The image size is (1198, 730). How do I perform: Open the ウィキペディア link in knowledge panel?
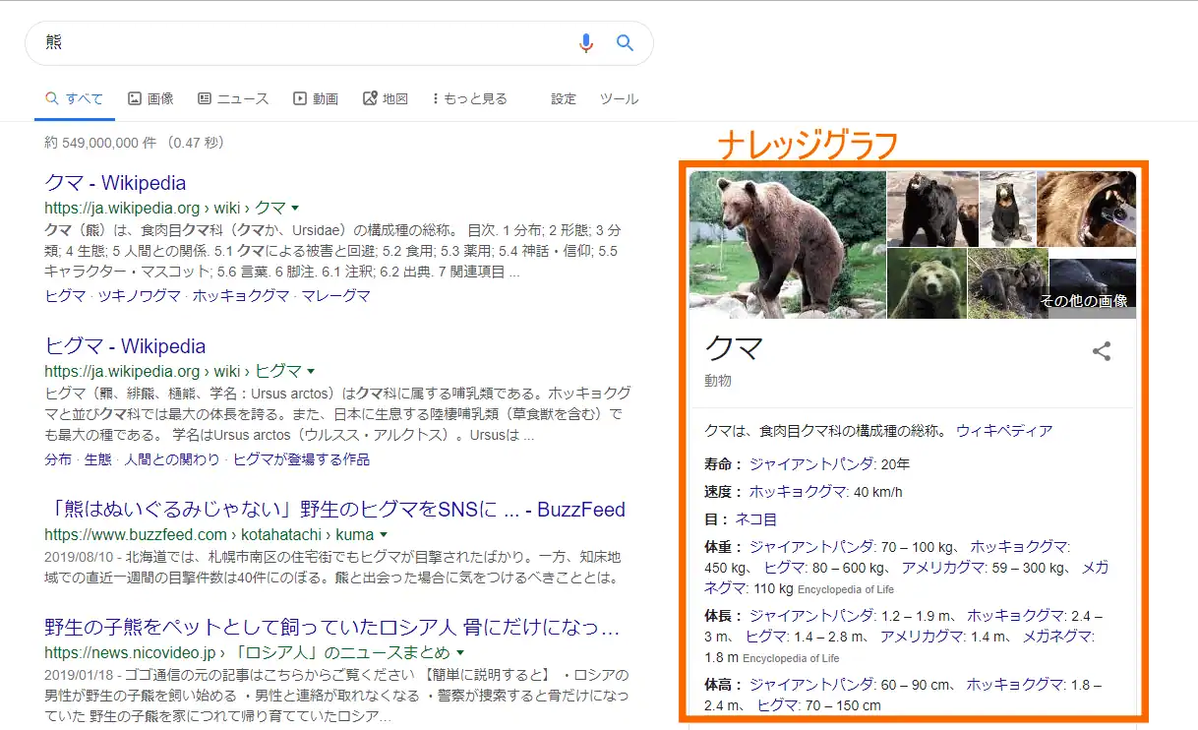(1004, 430)
